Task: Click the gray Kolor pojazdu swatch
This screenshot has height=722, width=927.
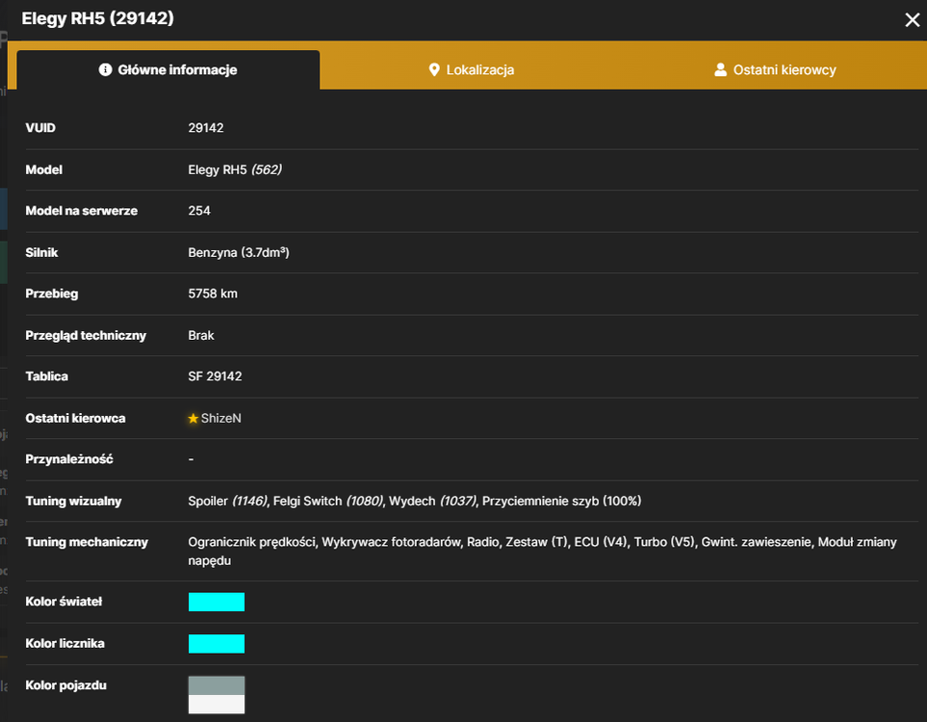Action: point(217,686)
